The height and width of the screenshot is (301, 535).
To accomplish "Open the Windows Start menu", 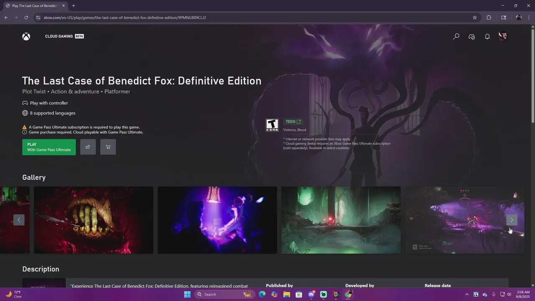I will [187, 294].
